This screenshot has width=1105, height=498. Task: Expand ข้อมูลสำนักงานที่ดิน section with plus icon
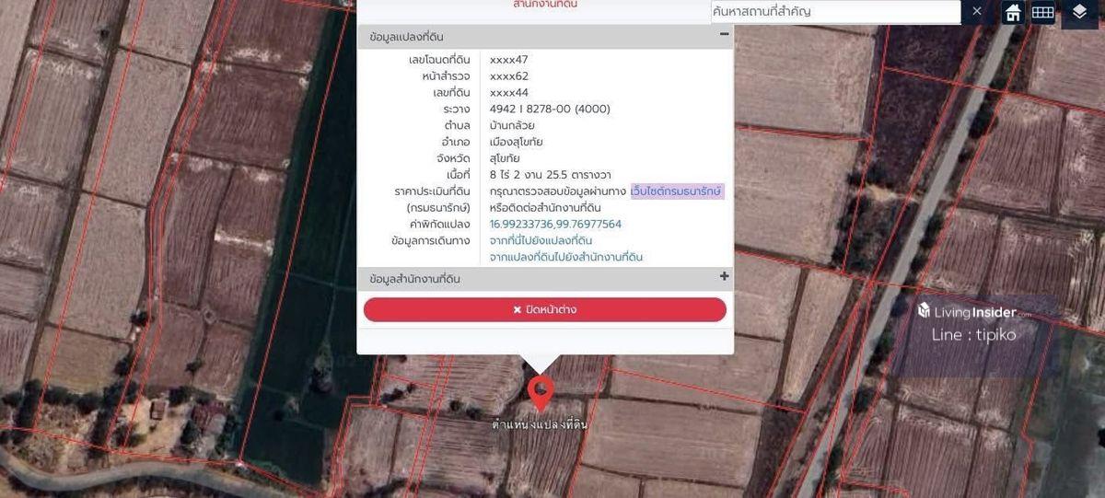[x=724, y=277]
